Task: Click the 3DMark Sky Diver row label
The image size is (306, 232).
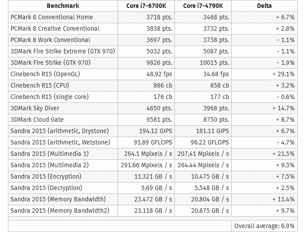Action: click(x=35, y=108)
